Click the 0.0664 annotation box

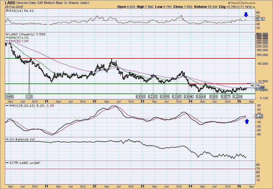201,96
